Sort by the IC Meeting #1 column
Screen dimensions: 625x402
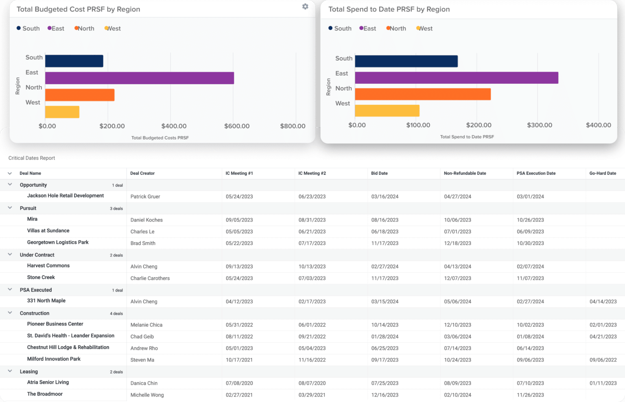tap(239, 173)
